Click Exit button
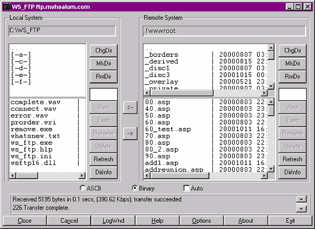The image size is (315, 229). tap(290, 221)
